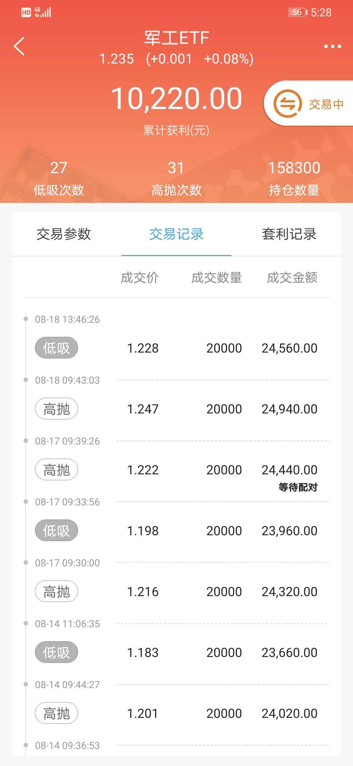Tap the 高抛 tag at 08-18 09:43:03
This screenshot has width=353, height=766.
point(57,409)
